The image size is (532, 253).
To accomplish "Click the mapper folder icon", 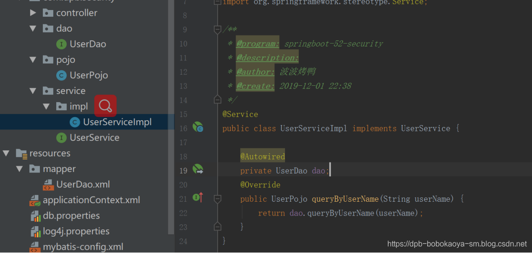I will coord(35,169).
